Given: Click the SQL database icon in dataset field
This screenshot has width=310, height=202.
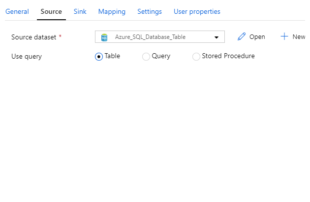Looking at the screenshot, I should pyautogui.click(x=104, y=37).
